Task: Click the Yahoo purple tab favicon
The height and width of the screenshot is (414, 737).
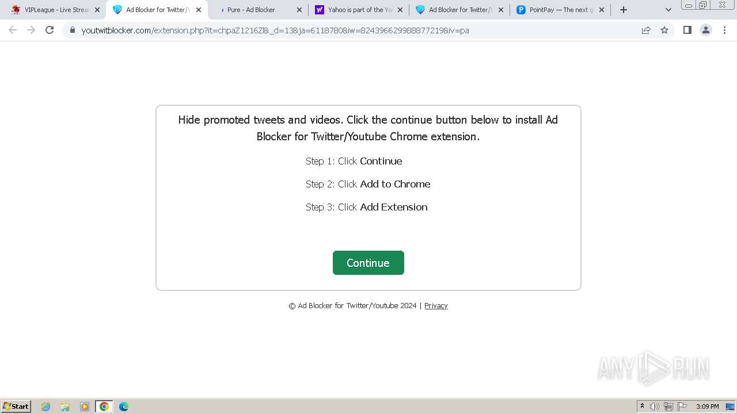Action: tap(320, 10)
